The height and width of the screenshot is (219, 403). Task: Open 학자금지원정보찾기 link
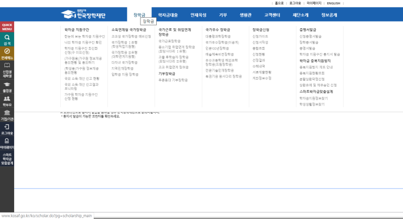coord(314,98)
